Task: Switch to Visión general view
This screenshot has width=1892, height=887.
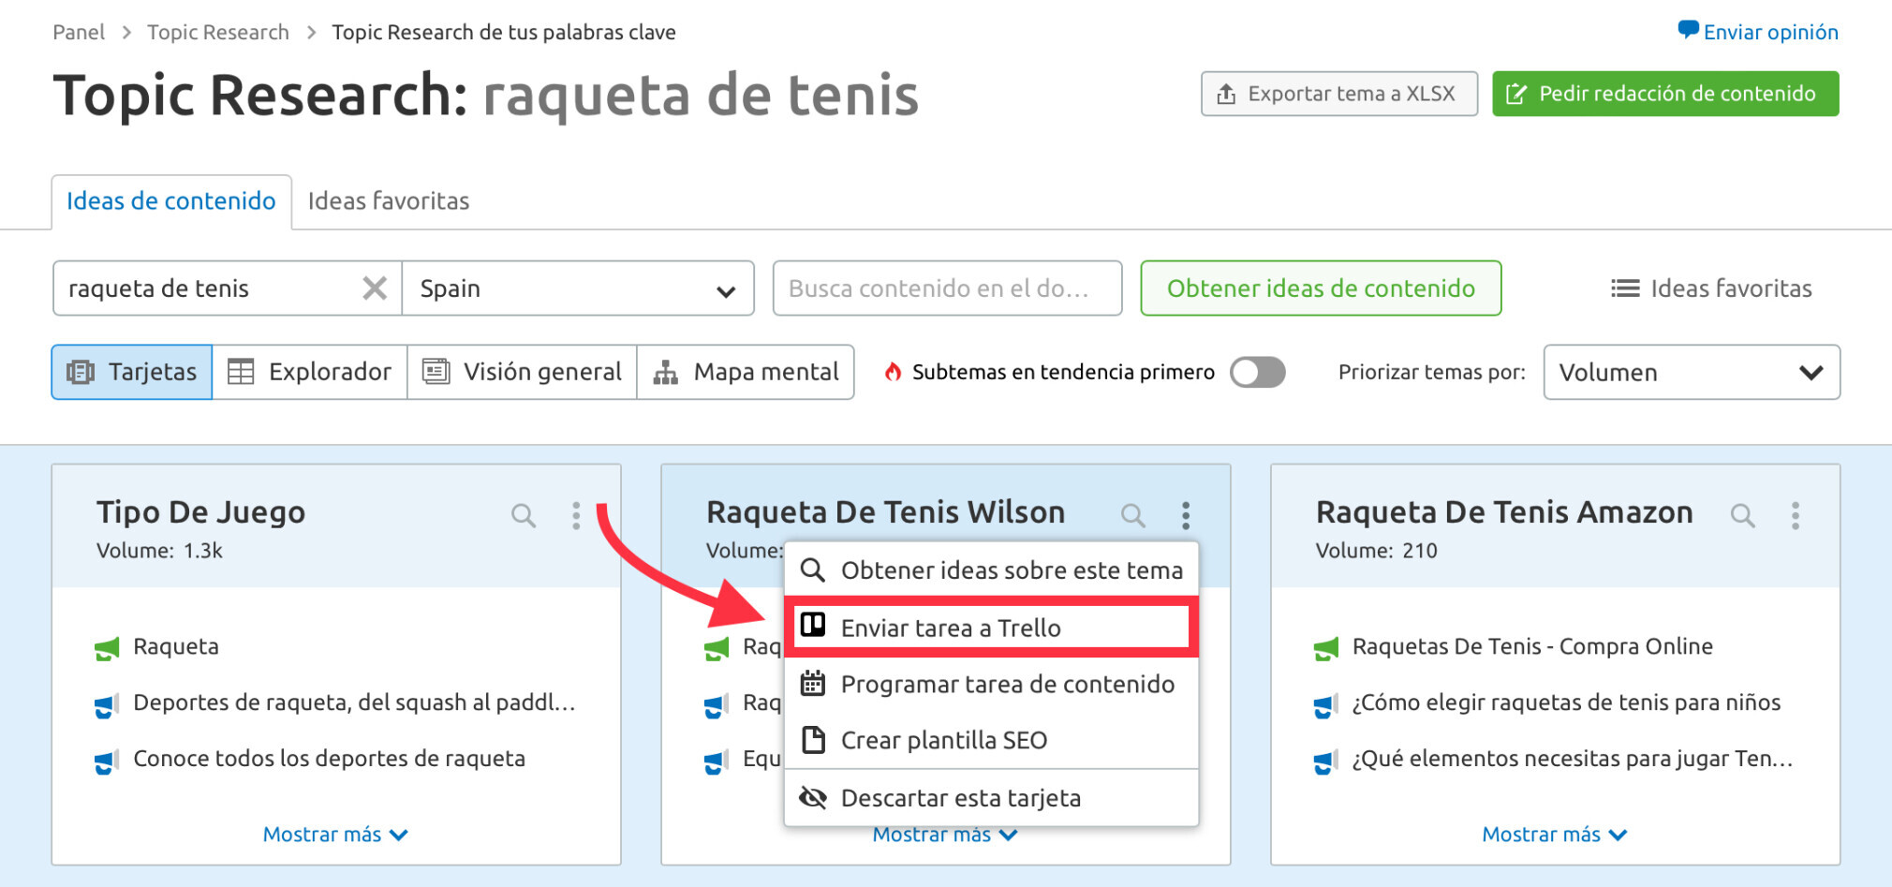Action: (522, 372)
